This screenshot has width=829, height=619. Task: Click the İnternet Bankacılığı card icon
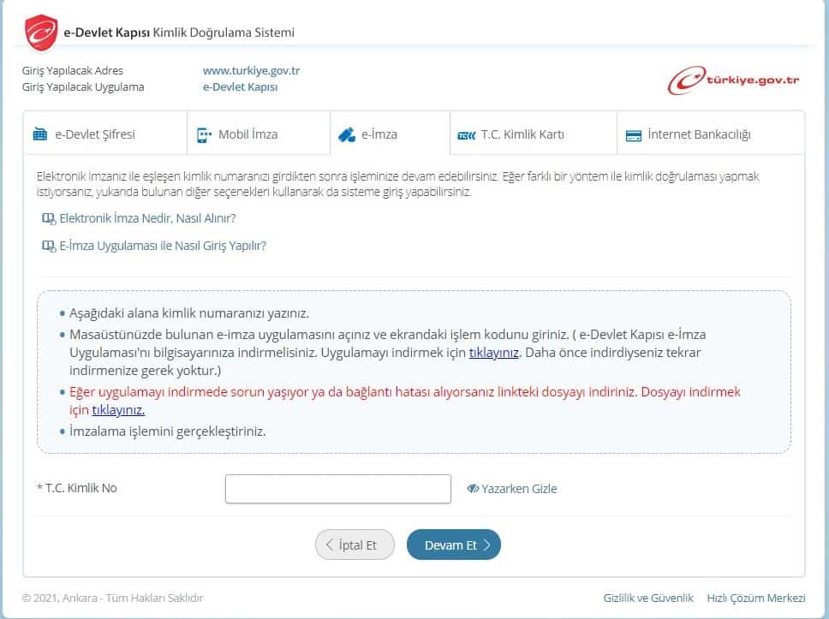634,134
